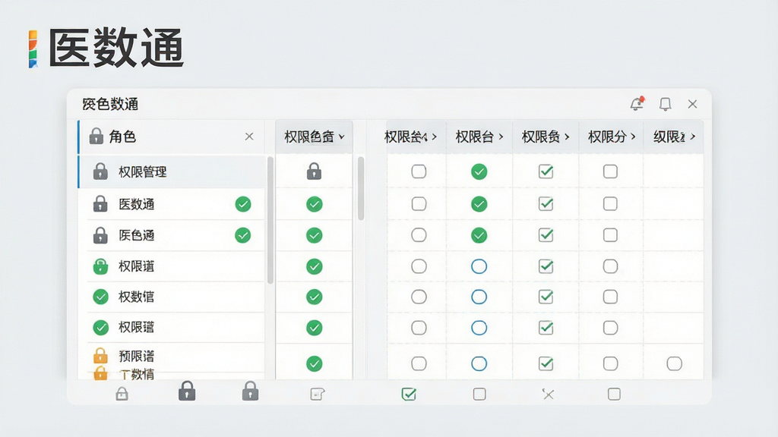
Task: Click lock icon in 权限色菑 column top row
Action: [x=314, y=171]
